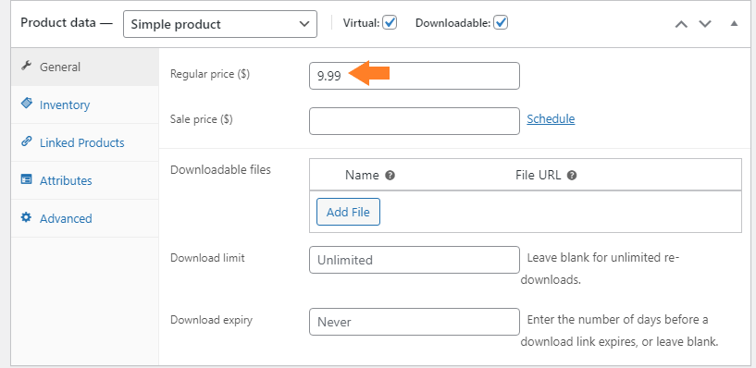Viewport: 756px width, 368px height.
Task: Click the Advanced gear icon
Action: [x=26, y=217]
